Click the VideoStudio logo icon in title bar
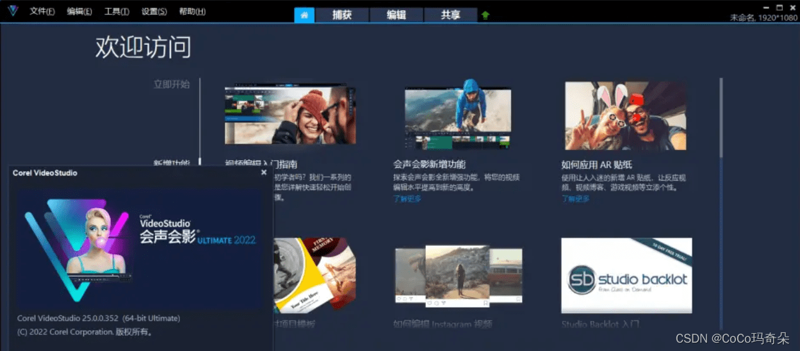 13,11
